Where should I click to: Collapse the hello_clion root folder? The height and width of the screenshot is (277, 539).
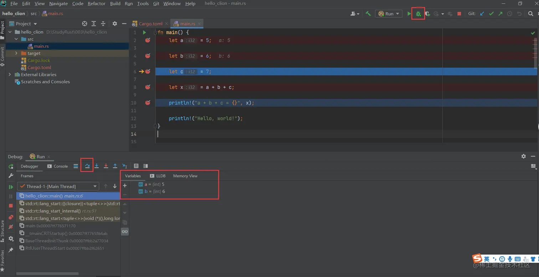pyautogui.click(x=10, y=32)
